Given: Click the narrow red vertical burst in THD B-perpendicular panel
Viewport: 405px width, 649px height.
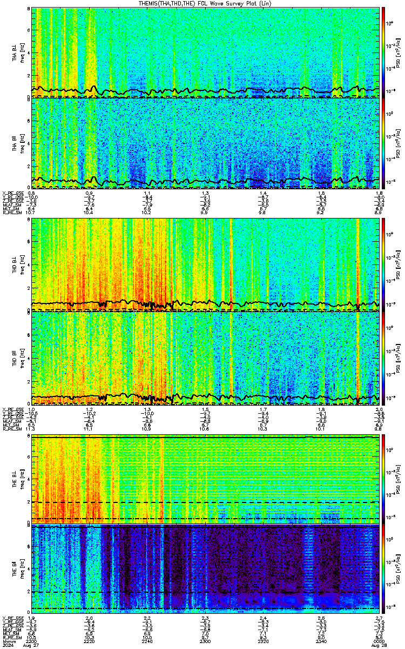Looking at the screenshot, I should click(x=358, y=264).
